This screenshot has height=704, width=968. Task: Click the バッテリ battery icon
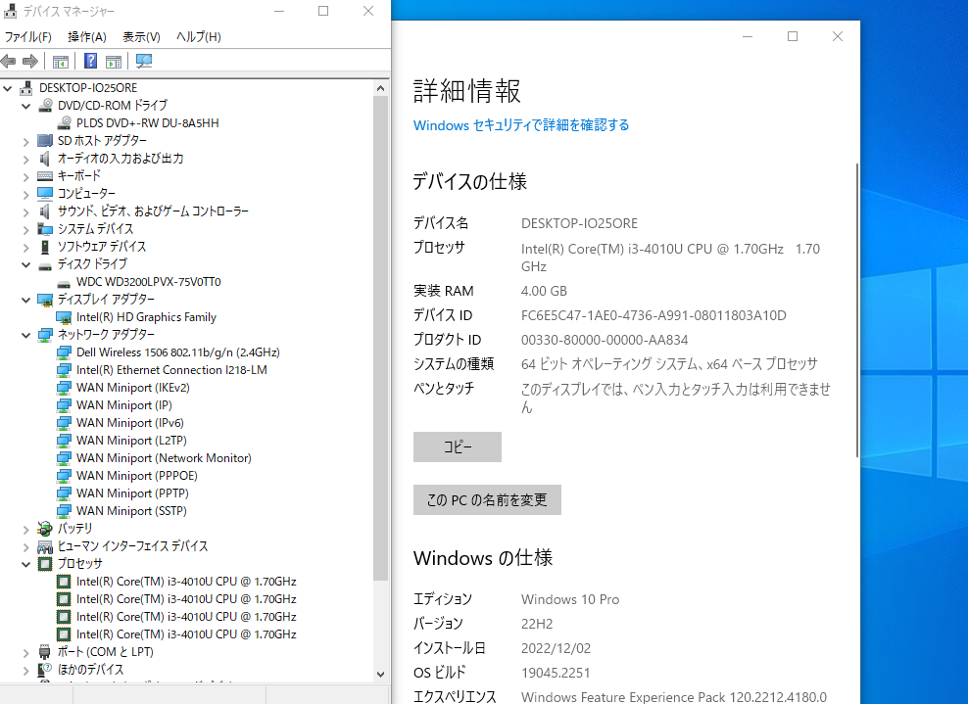coord(45,529)
